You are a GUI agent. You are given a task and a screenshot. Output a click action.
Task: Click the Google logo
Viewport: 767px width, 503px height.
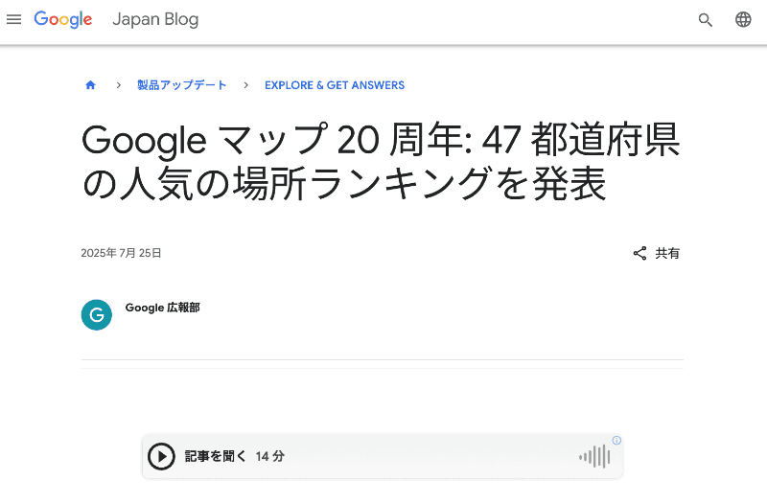tap(63, 20)
